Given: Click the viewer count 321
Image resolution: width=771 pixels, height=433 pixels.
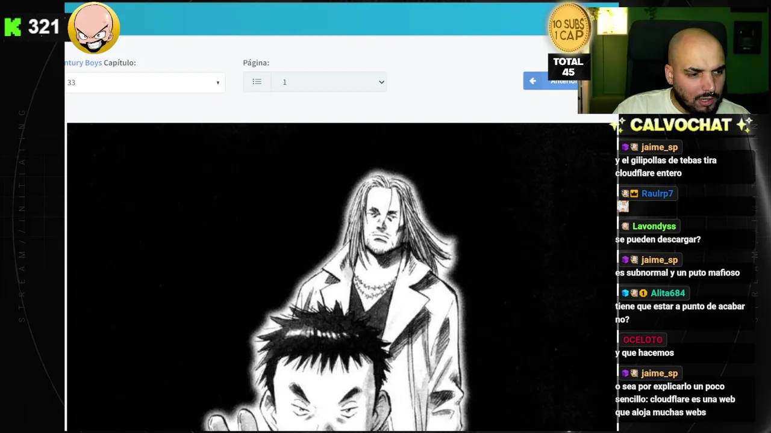Looking at the screenshot, I should pos(43,27).
